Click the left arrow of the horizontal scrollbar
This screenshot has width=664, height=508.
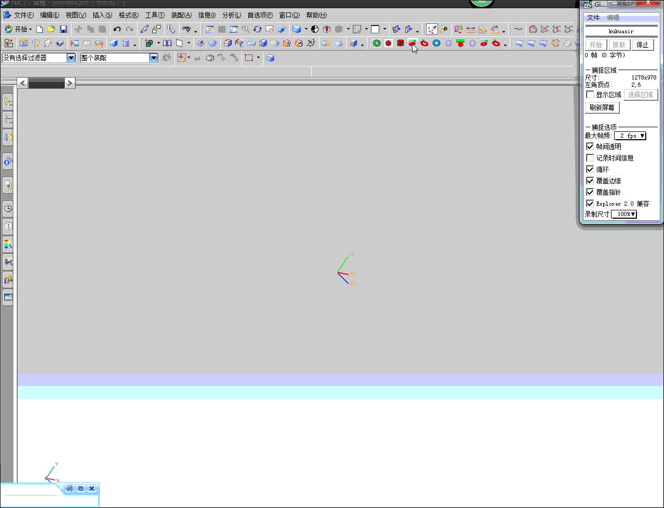click(x=22, y=83)
